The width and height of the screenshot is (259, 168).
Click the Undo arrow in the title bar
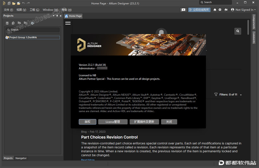[x=23, y=3]
